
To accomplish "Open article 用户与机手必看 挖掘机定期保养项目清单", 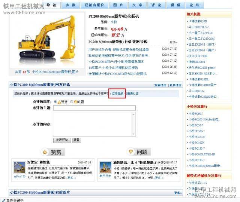I will point(118,50).
